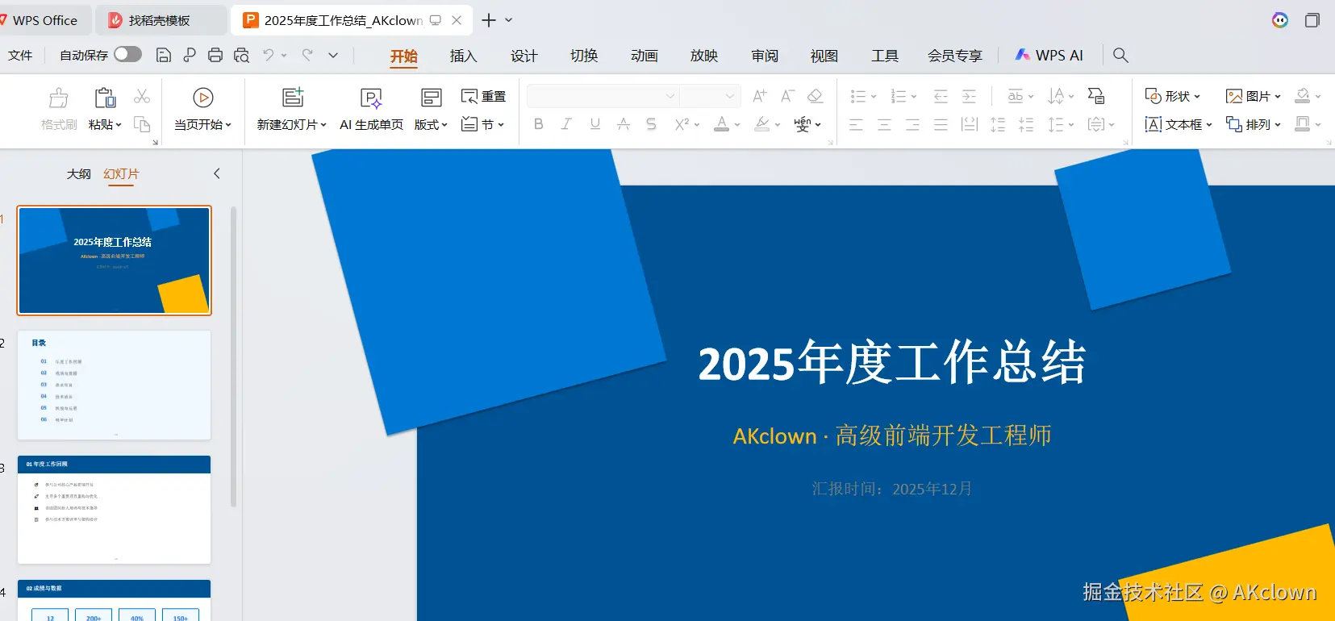Click the shape fill color bucket
Image resolution: width=1335 pixels, height=621 pixels.
click(x=1302, y=96)
